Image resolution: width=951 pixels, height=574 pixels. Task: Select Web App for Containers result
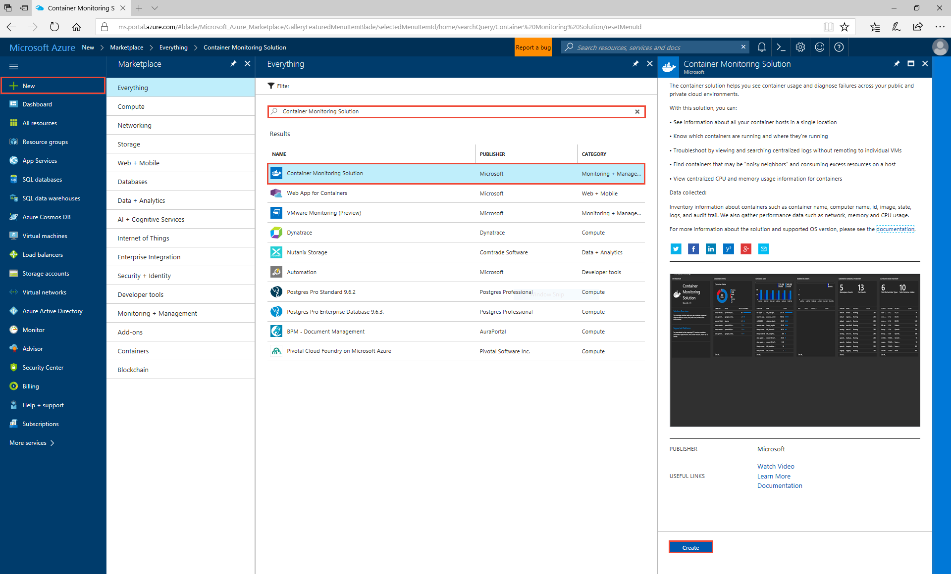[x=316, y=192]
